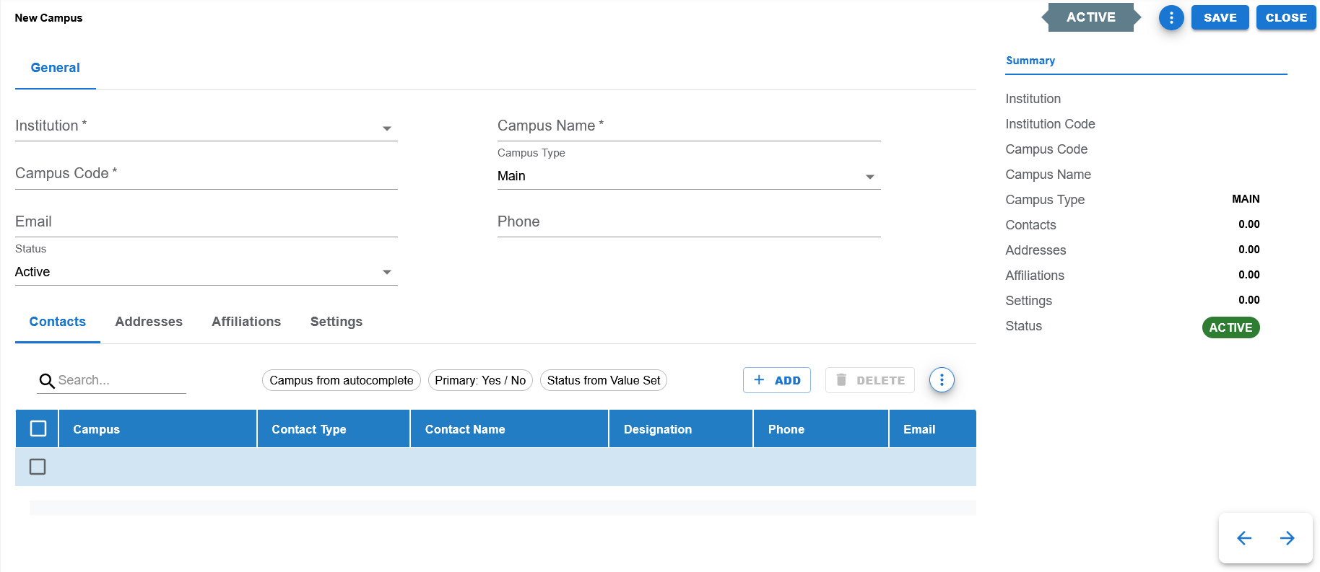Go to the next record arrow
Screen dimensions: 1320x572
click(1287, 538)
